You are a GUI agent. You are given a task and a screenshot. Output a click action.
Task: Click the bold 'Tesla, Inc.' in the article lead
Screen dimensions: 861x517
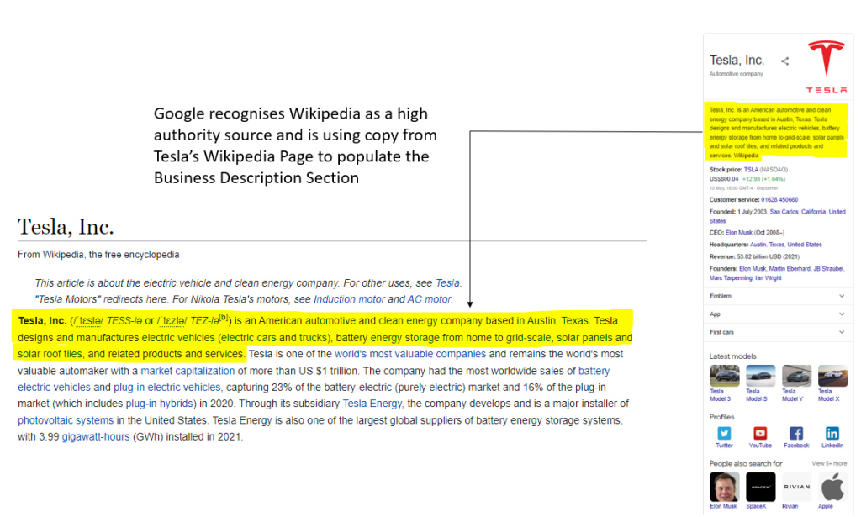point(42,321)
